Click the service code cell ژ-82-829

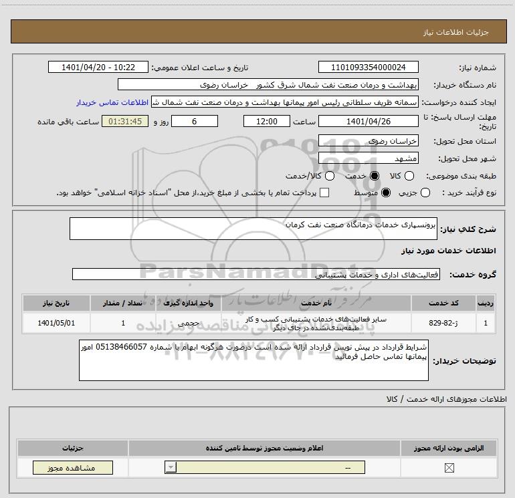443,323
